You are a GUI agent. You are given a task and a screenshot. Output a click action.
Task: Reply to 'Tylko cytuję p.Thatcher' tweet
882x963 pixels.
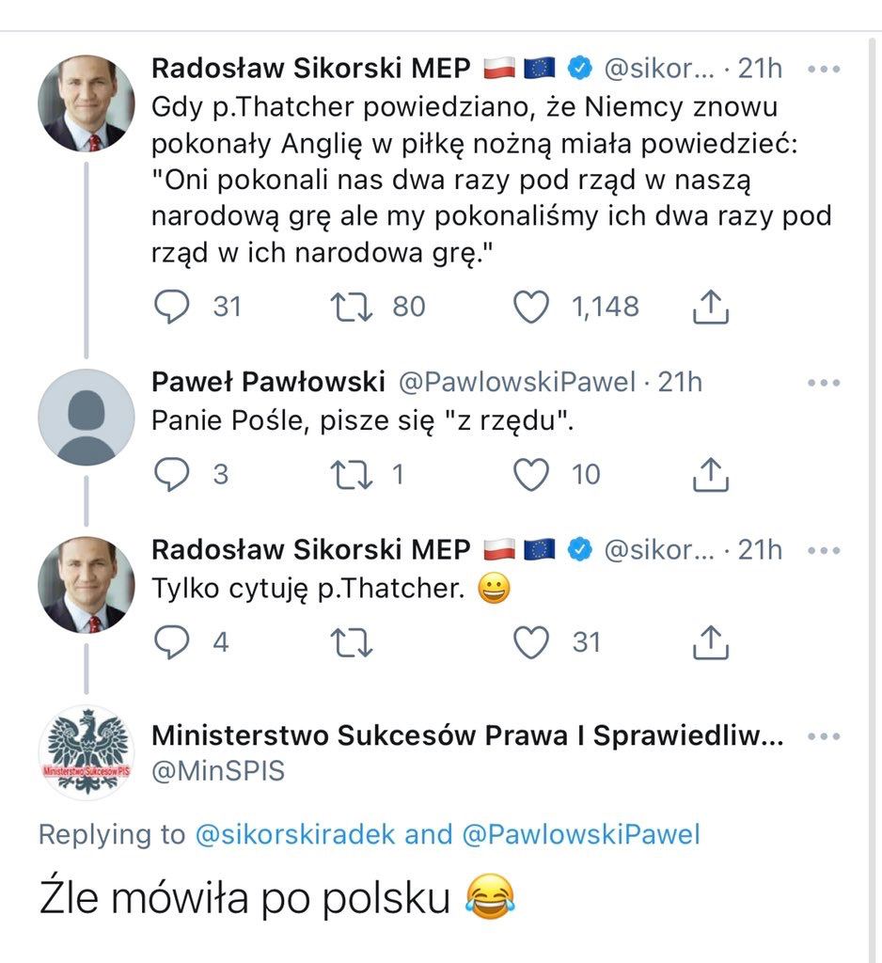click(x=171, y=642)
